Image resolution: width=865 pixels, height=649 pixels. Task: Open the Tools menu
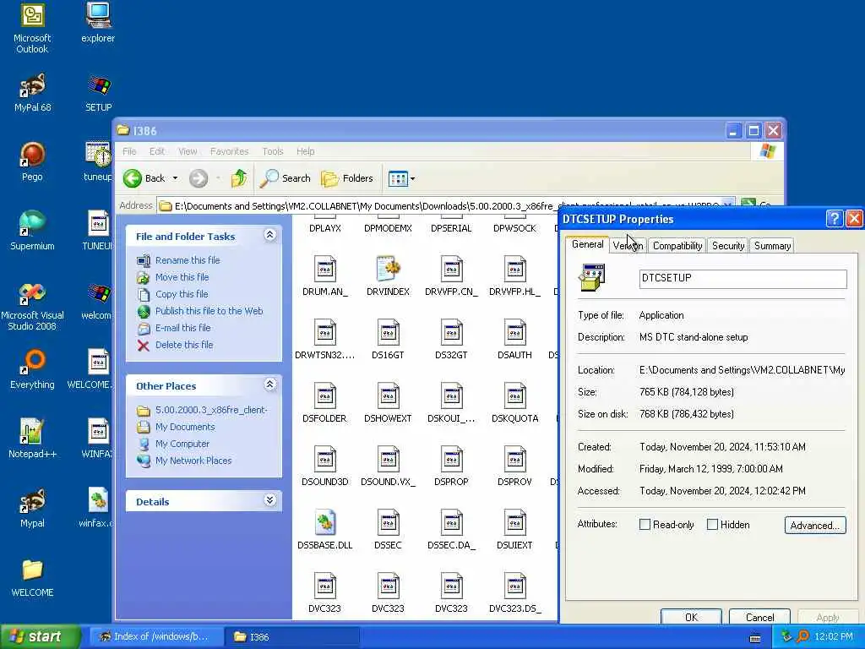coord(273,151)
